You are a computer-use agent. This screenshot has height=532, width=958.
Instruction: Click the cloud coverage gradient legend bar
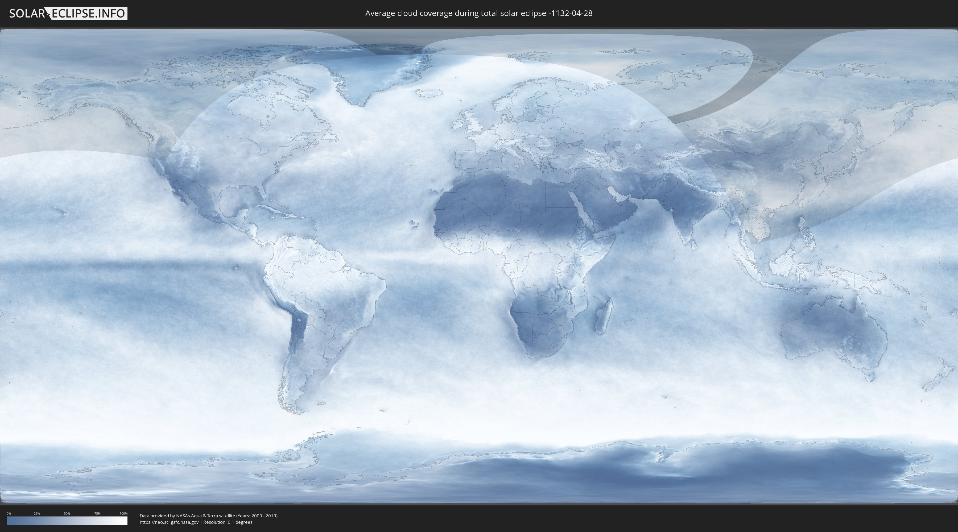click(67, 521)
